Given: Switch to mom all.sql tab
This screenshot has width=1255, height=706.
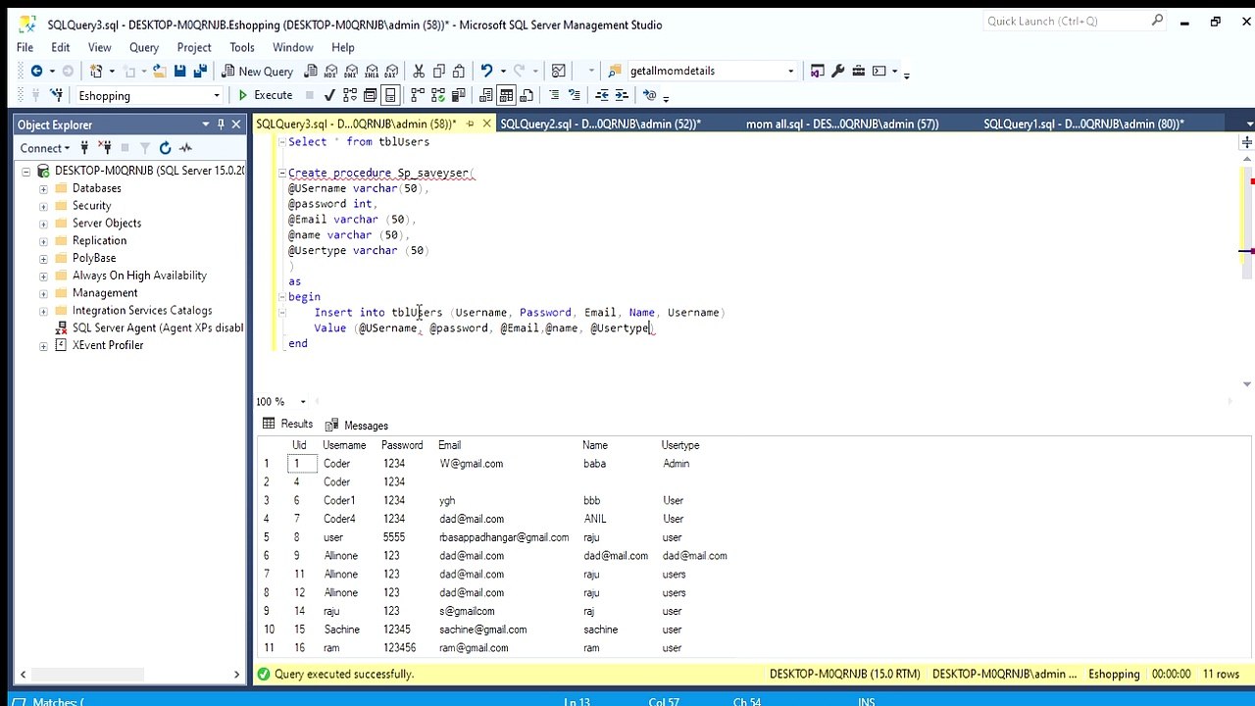Looking at the screenshot, I should (842, 124).
